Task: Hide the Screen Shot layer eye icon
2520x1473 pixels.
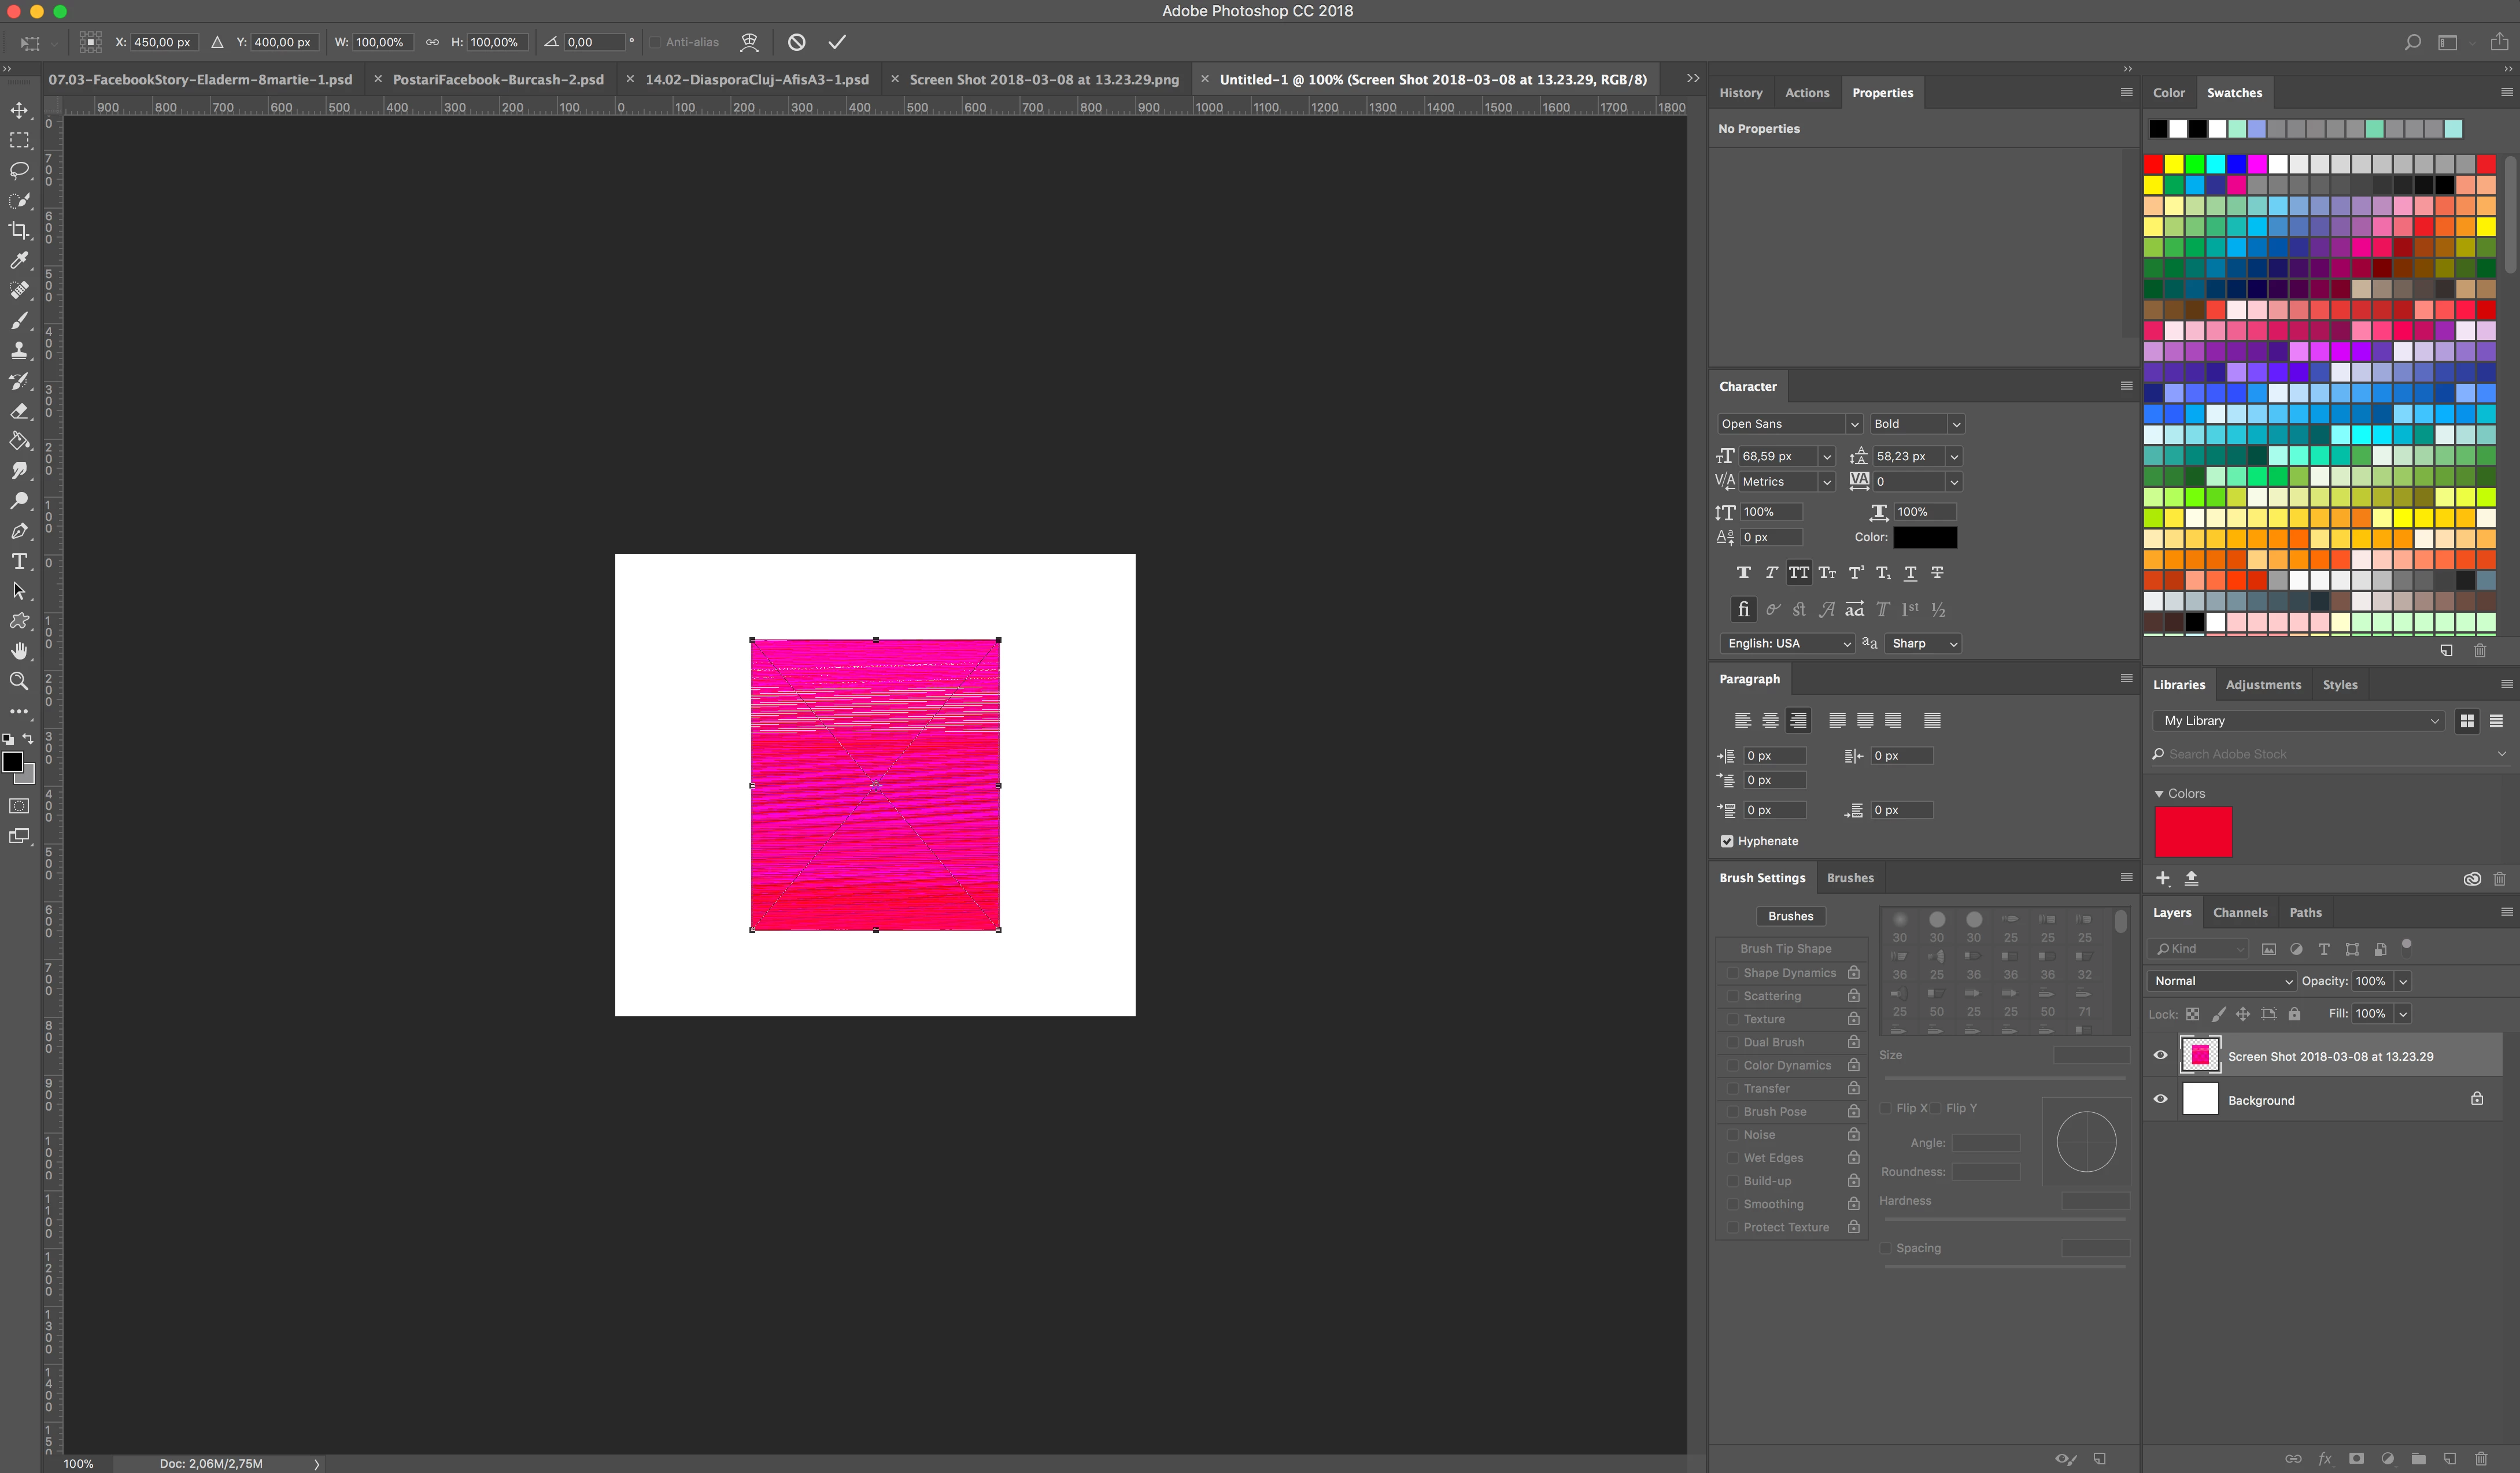Action: pos(2160,1055)
